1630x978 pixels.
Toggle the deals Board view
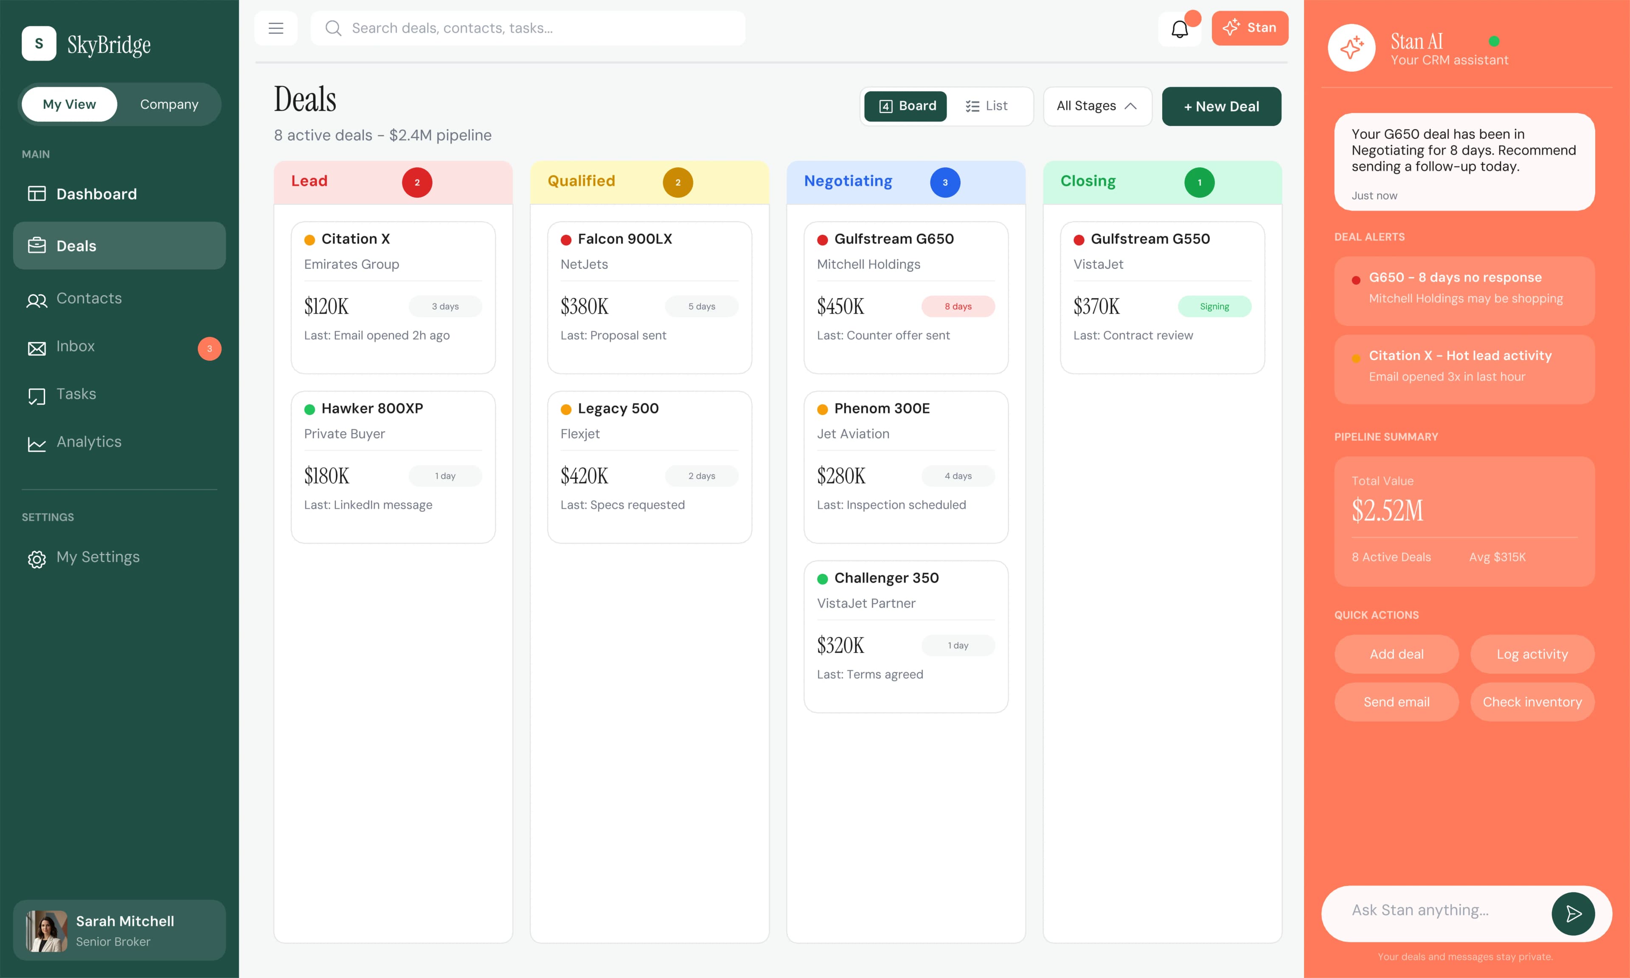905,105
